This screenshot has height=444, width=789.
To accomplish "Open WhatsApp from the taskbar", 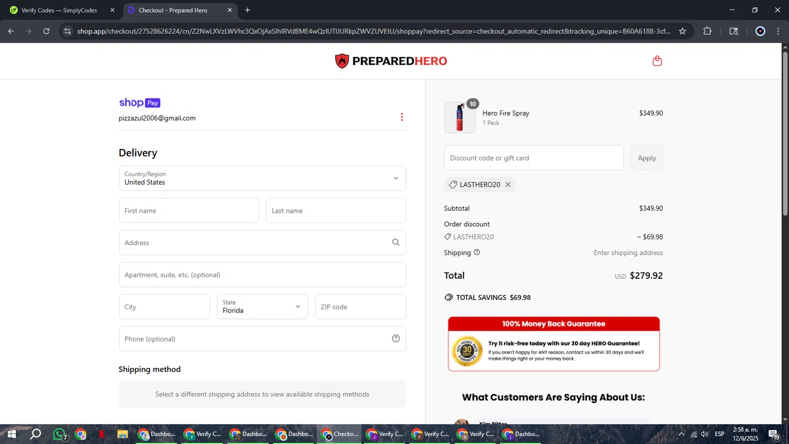I will point(59,435).
